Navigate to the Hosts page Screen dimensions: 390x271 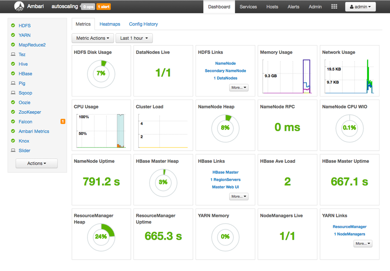click(272, 7)
